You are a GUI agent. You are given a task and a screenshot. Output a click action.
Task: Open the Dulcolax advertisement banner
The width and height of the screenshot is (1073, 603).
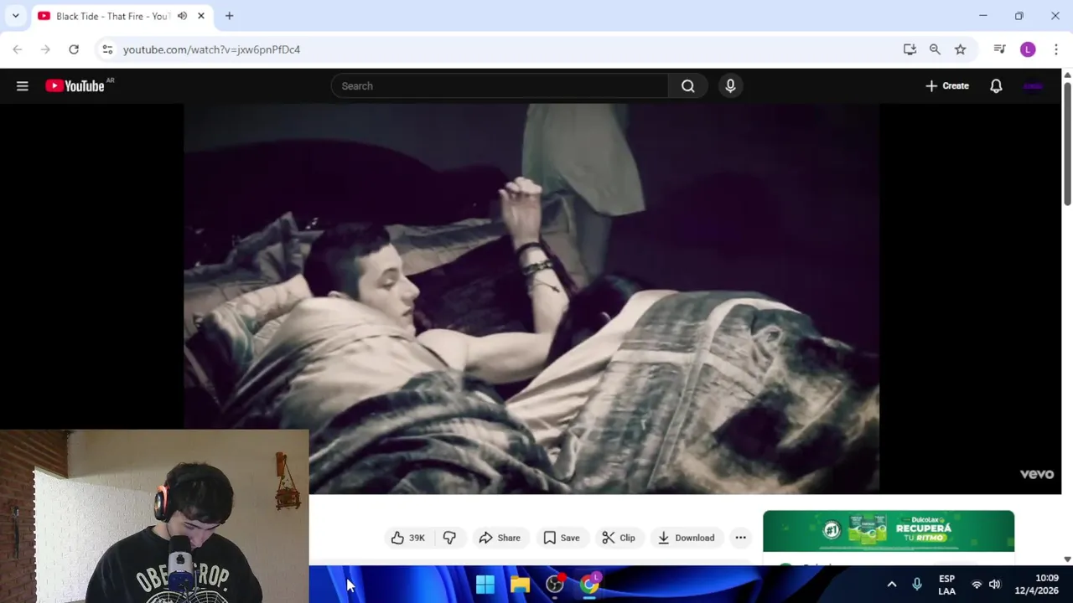pyautogui.click(x=889, y=531)
